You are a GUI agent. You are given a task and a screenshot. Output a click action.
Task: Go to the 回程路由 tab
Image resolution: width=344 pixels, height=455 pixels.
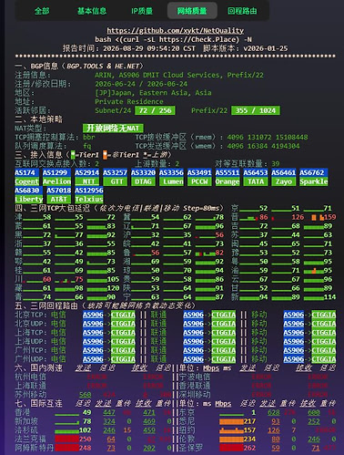coord(242,11)
